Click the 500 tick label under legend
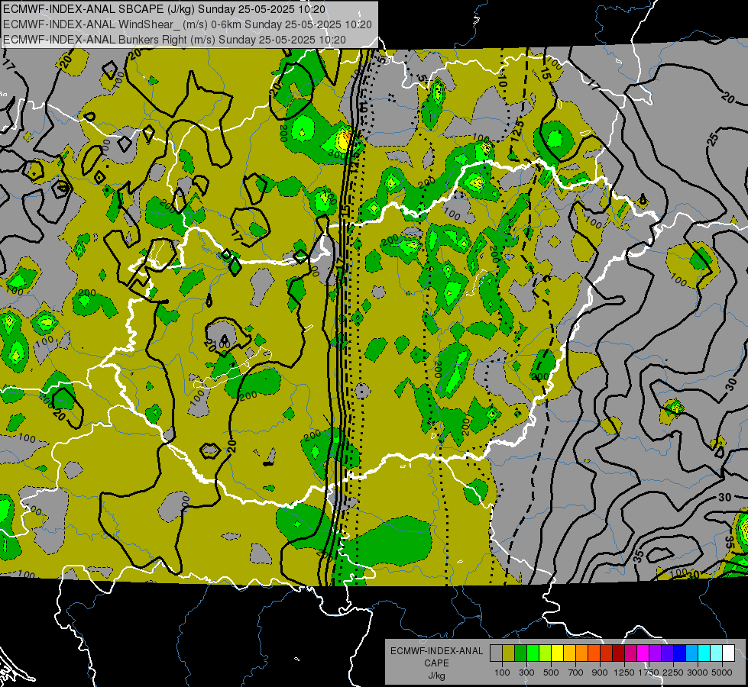Viewport: 748px width, 687px height. pos(551,672)
